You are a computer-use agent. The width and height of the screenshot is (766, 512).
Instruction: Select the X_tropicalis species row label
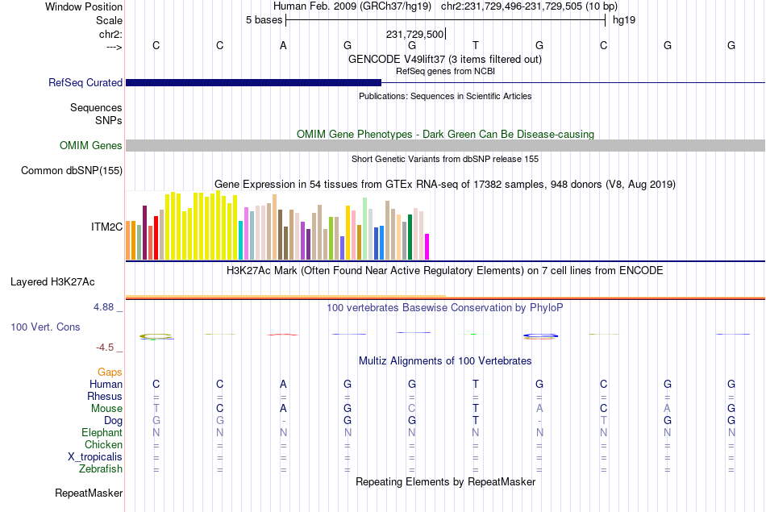pyautogui.click(x=95, y=457)
